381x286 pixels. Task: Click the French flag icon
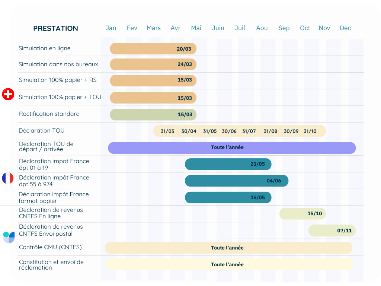[8, 178]
